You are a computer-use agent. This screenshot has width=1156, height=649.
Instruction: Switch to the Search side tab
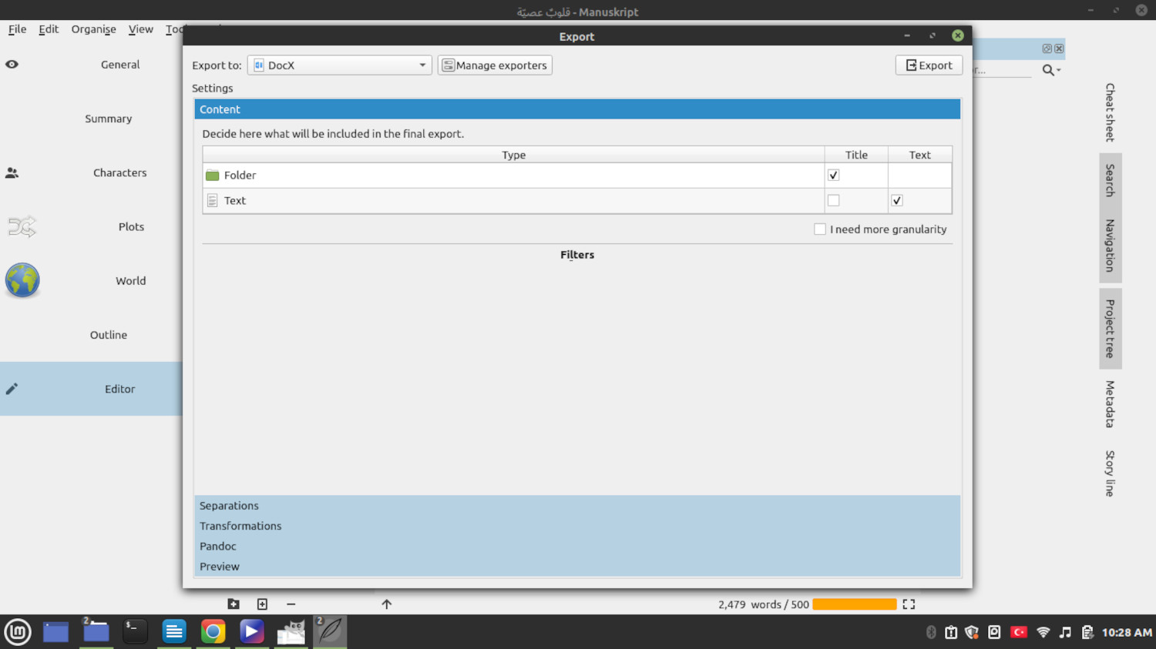click(1110, 180)
